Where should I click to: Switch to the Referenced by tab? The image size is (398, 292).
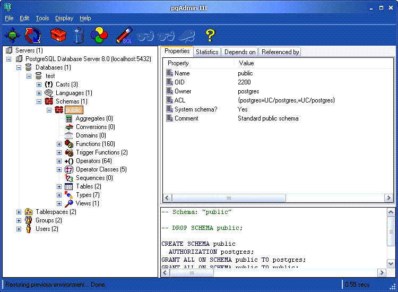(x=280, y=51)
